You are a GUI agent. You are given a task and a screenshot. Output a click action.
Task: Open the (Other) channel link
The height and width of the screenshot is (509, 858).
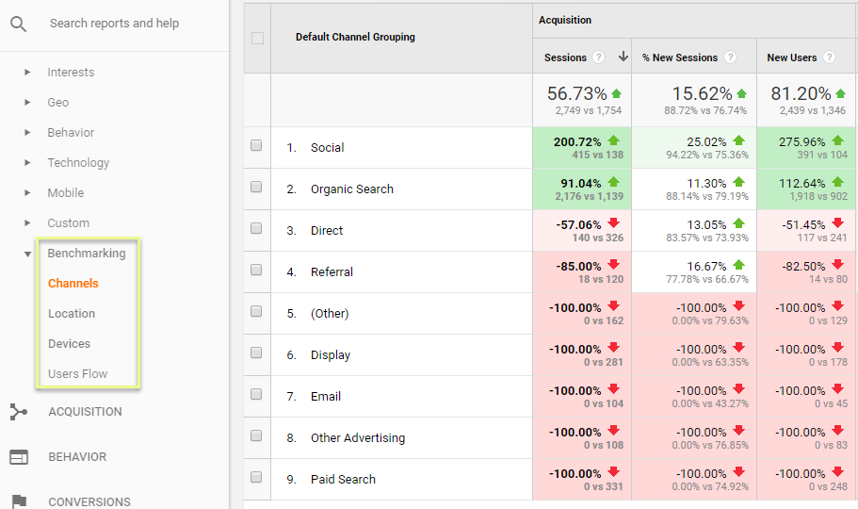click(x=330, y=313)
